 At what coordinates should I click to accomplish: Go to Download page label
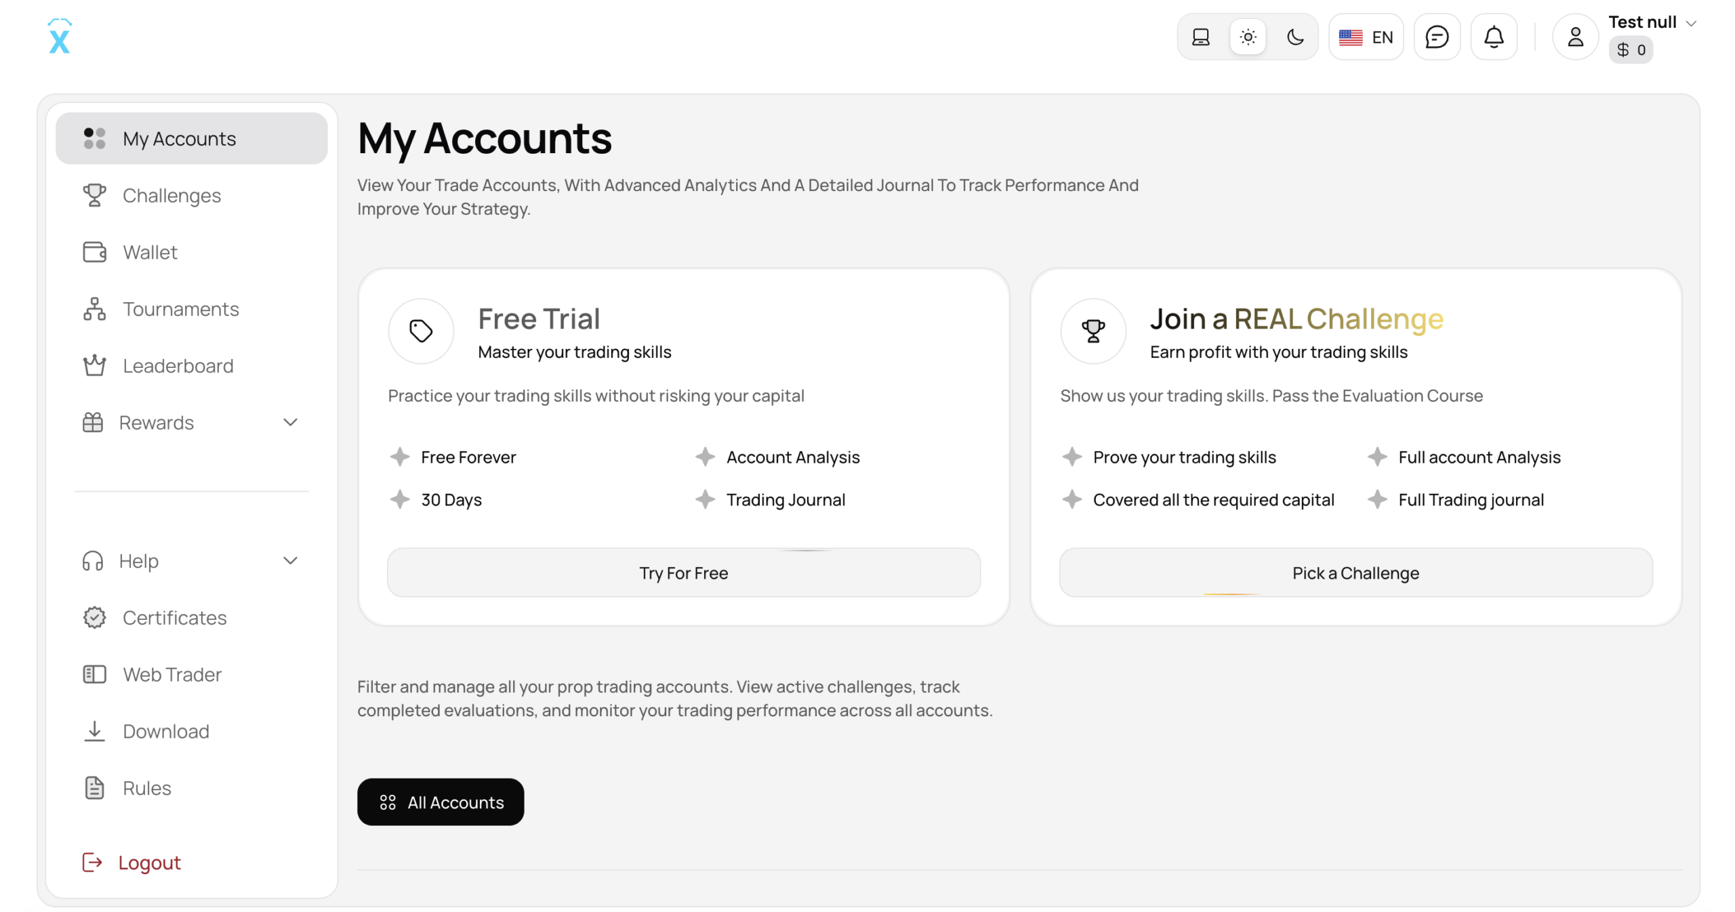166,732
